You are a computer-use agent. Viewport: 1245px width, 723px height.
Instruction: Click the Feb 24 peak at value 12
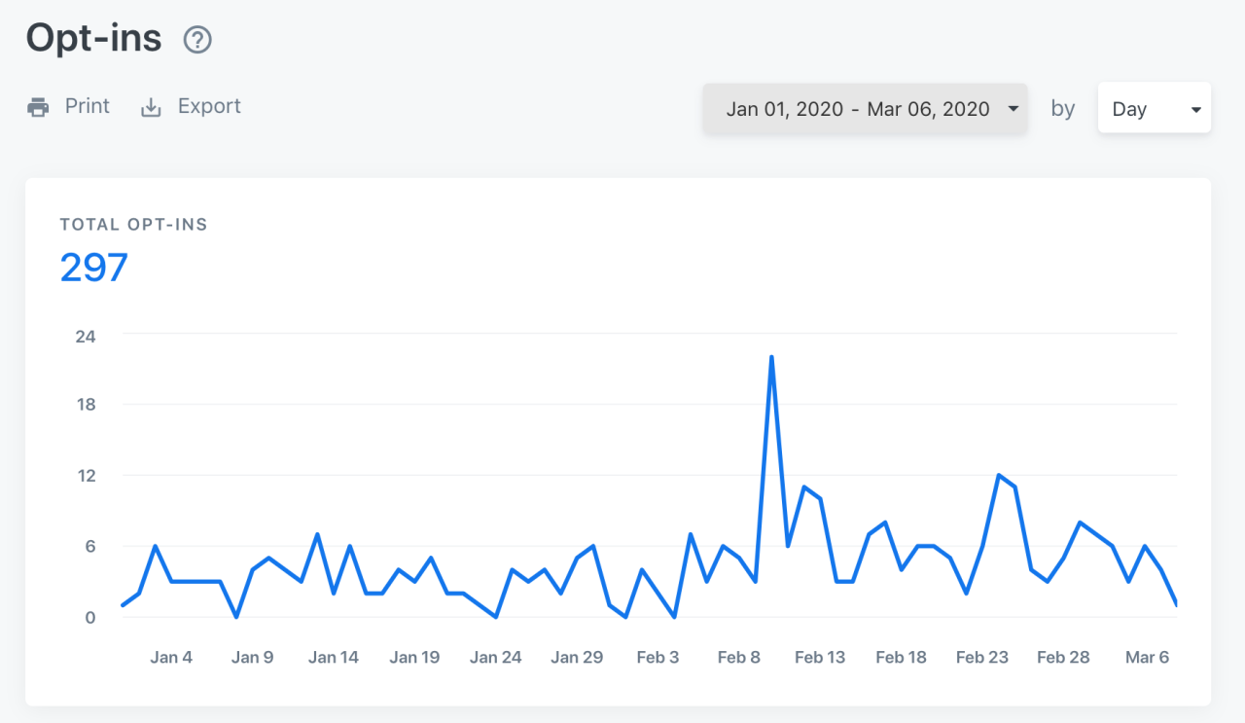click(x=999, y=475)
